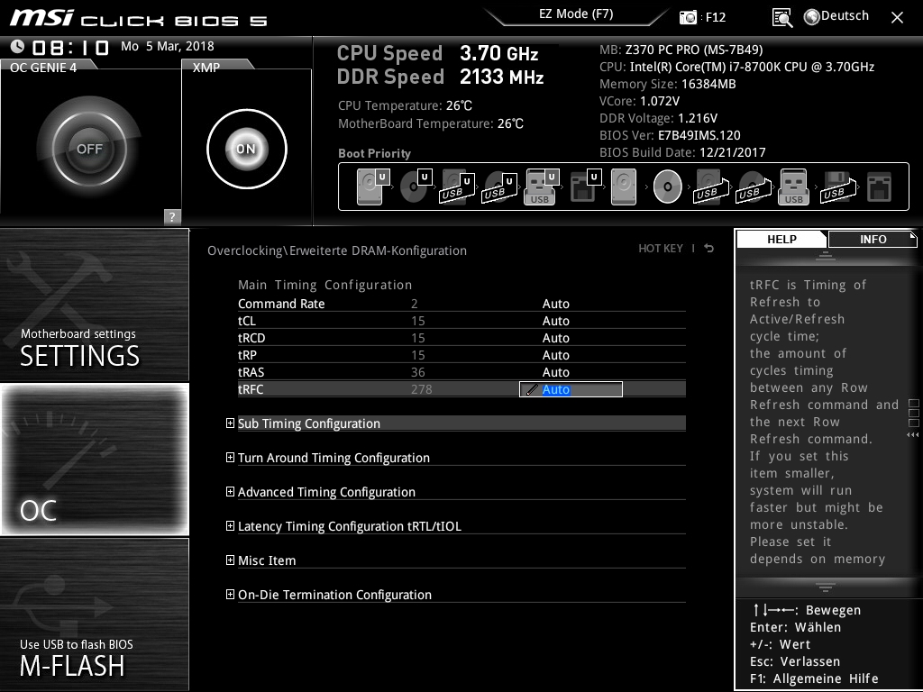Open the BIOS search icon
The image size is (923, 692).
coord(782,18)
